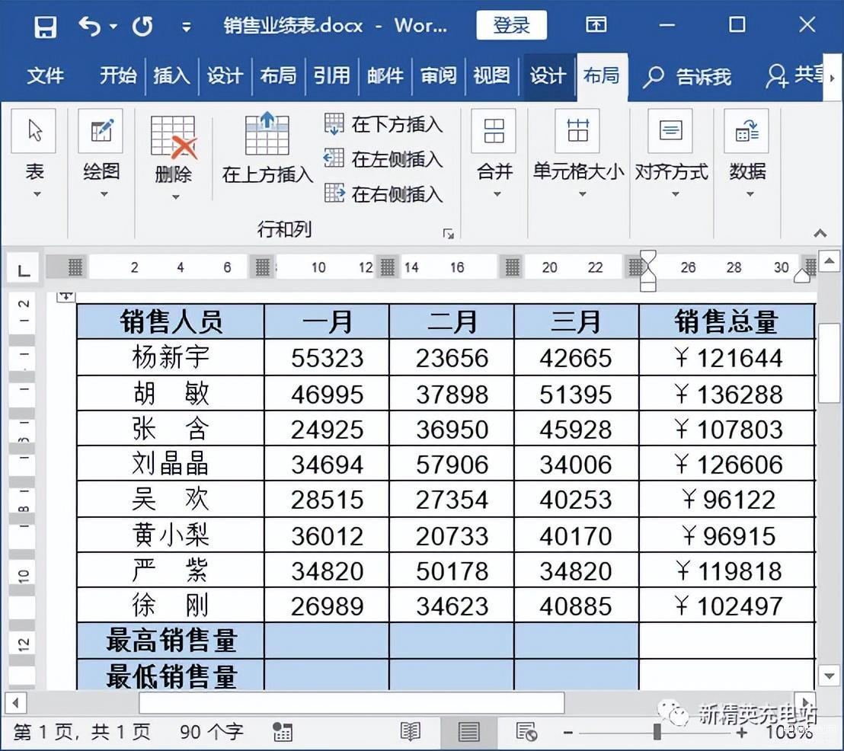Switch to Read Mode view

pyautogui.click(x=410, y=732)
